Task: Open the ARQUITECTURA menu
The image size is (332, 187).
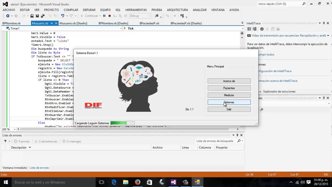Action: pyautogui.click(x=177, y=10)
